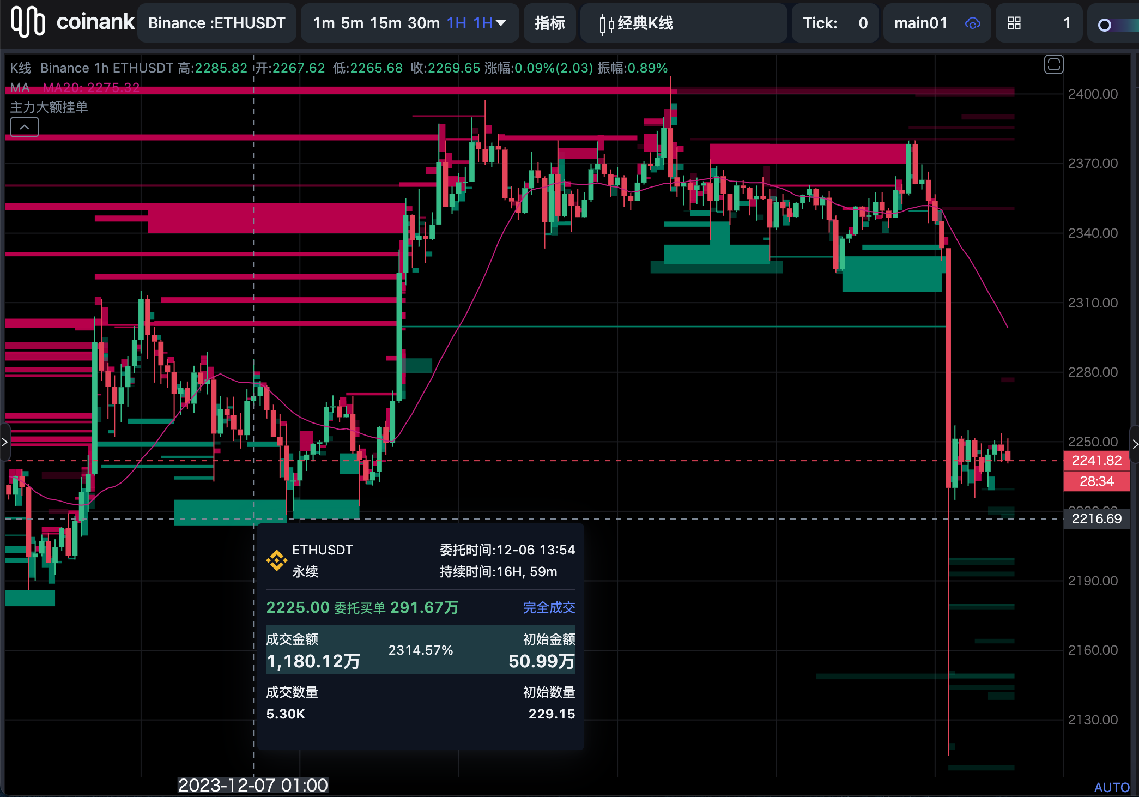Click the 完全成交 status link
1139x797 pixels.
[549, 607]
